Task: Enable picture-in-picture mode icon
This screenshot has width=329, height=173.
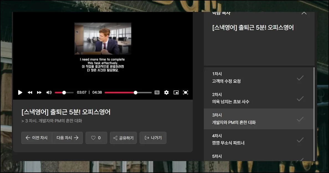Action: 176,92
